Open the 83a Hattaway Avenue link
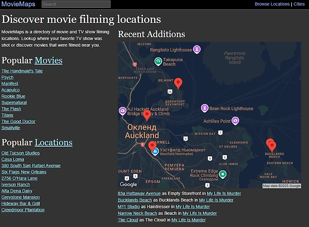The image size is (309, 227). 139,194
